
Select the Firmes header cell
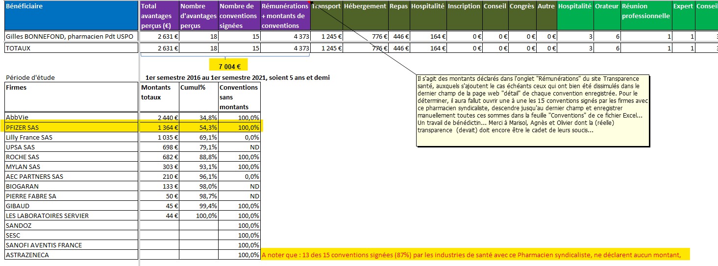tap(72, 97)
